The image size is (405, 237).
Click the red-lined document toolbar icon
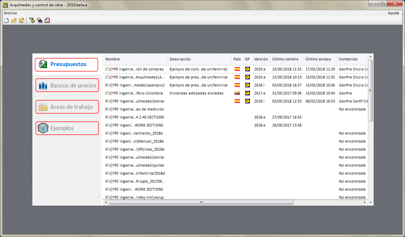pyautogui.click(x=47, y=21)
